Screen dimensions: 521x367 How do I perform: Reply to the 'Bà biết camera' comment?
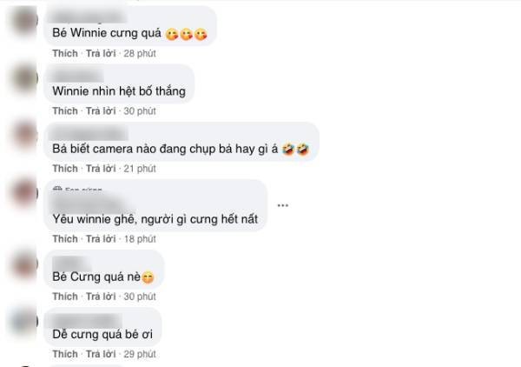[x=101, y=169]
